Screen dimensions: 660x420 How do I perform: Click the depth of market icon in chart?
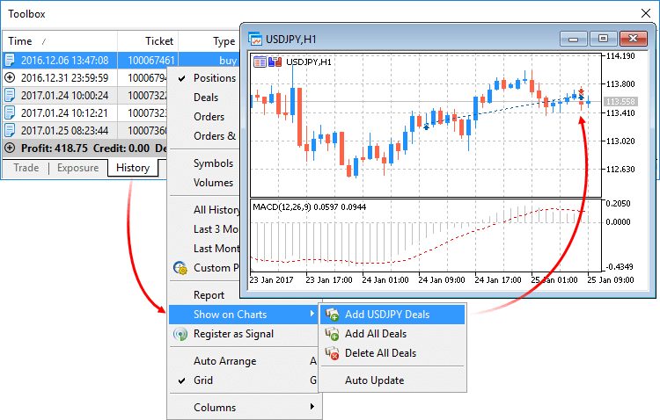(275, 62)
